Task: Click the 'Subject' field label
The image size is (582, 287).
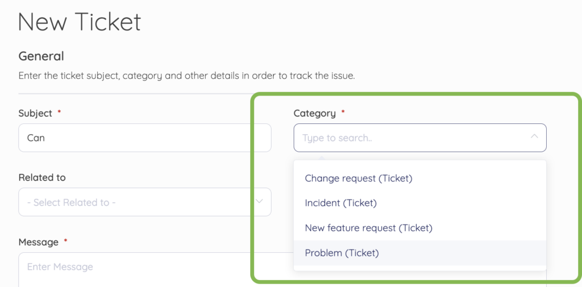Action: tap(35, 113)
